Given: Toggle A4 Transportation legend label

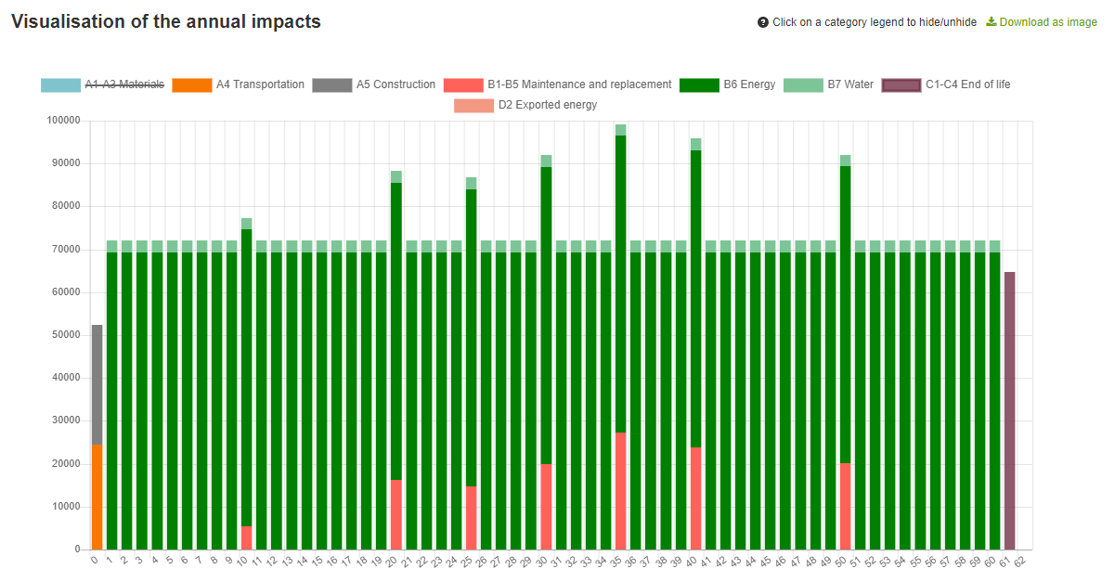Looking at the screenshot, I should pos(260,84).
